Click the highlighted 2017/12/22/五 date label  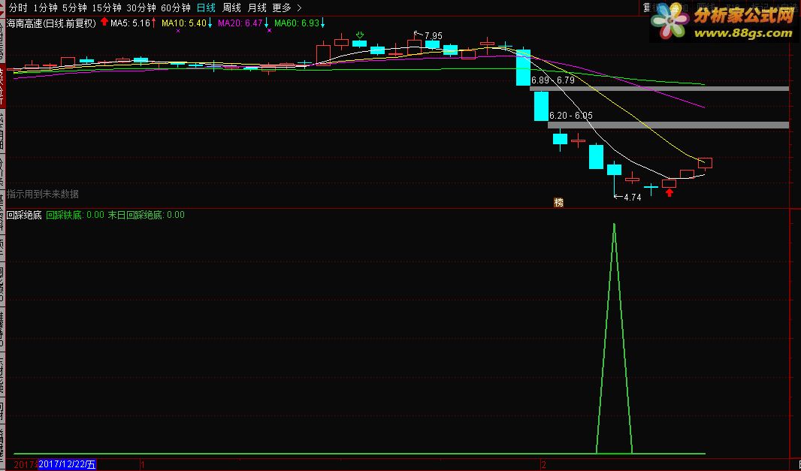[x=67, y=465]
